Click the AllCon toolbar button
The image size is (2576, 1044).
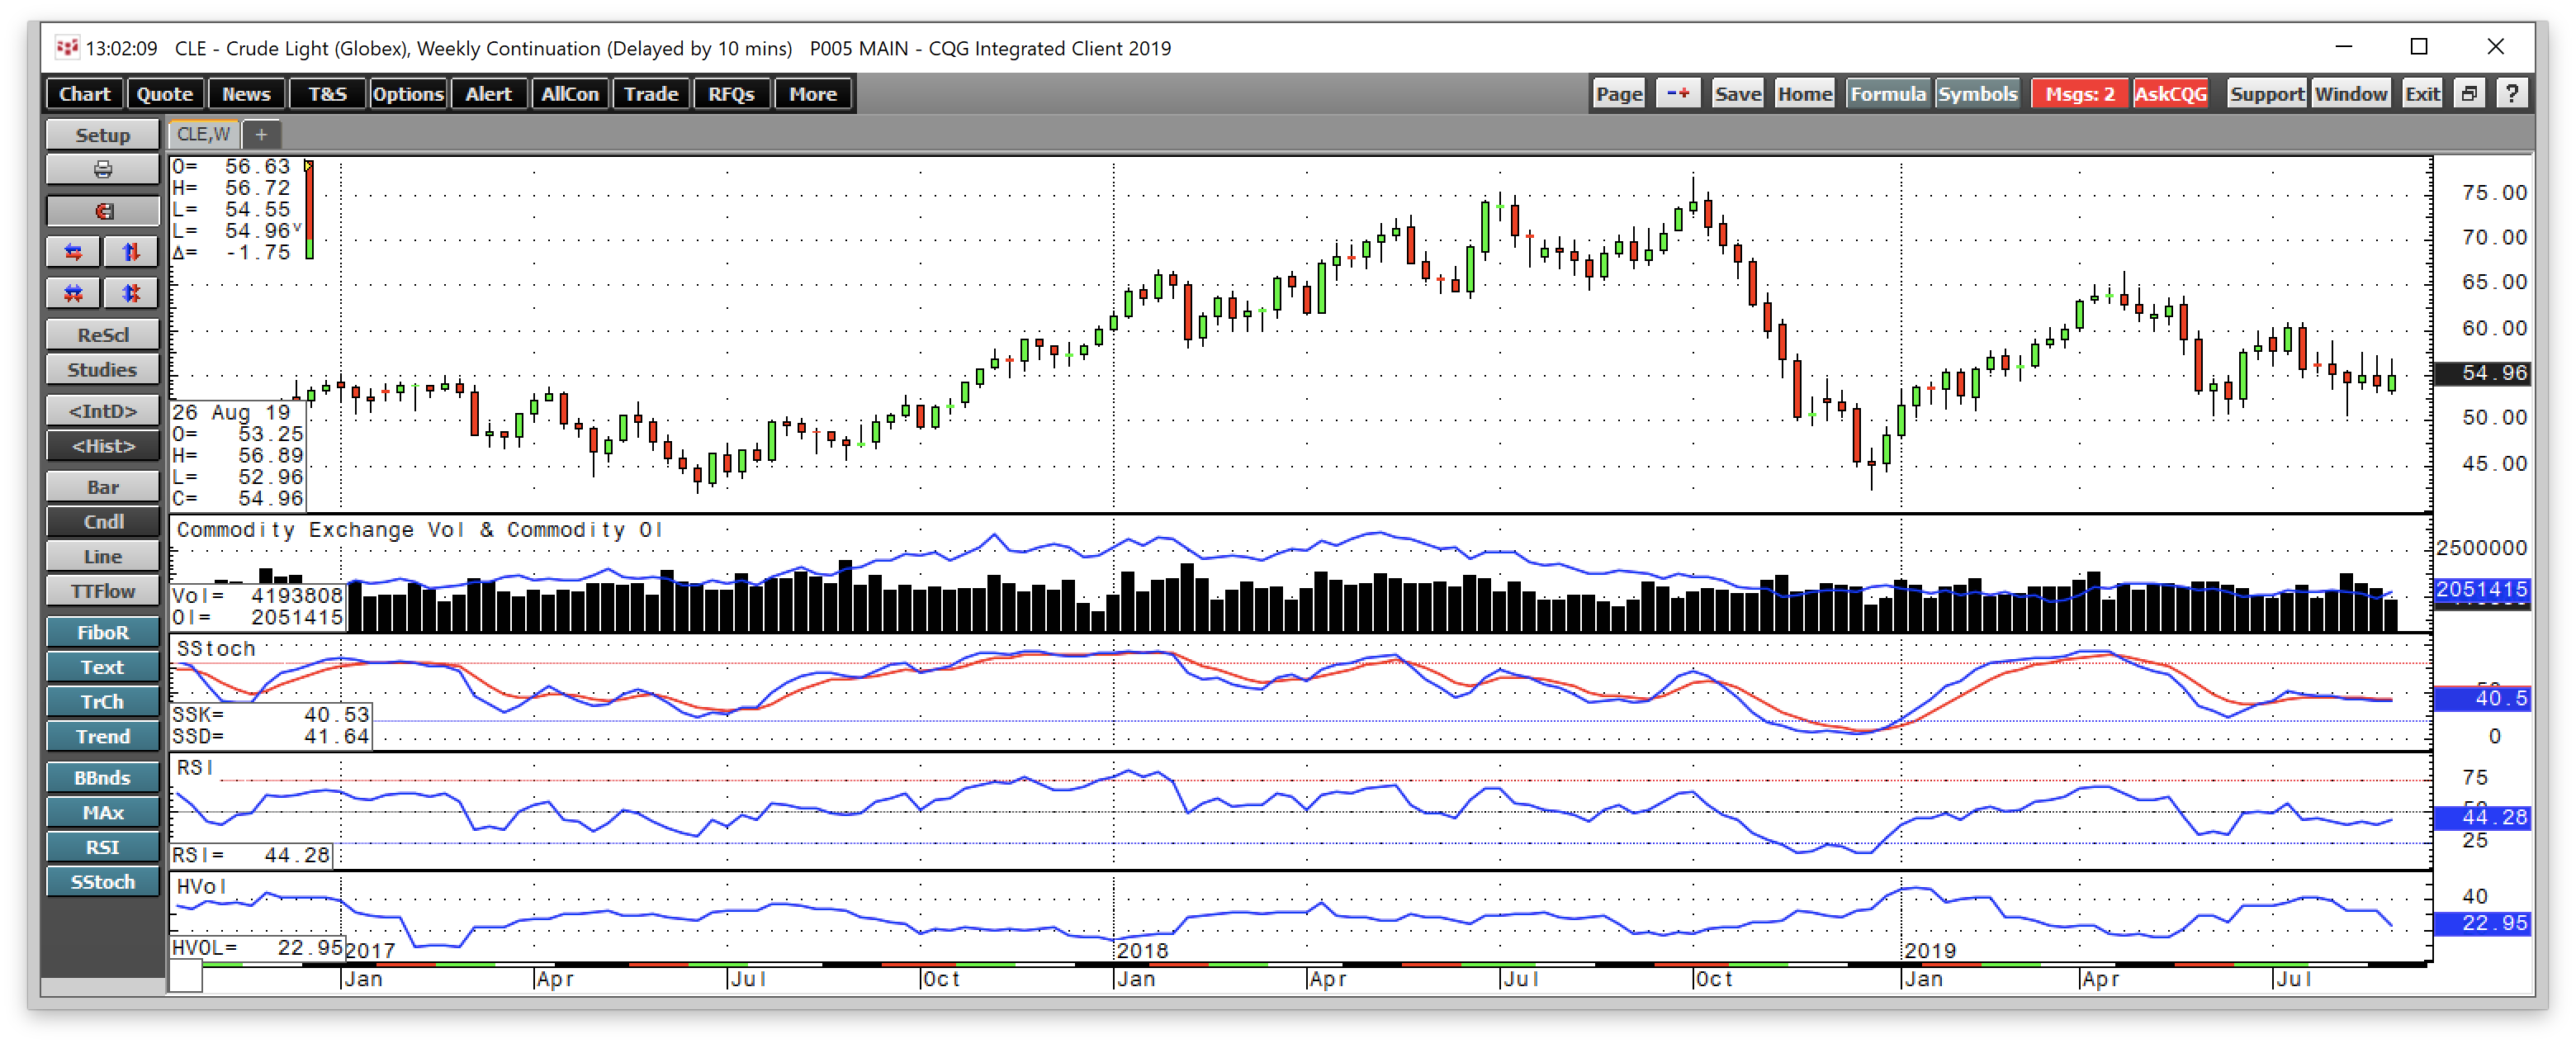pos(570,94)
